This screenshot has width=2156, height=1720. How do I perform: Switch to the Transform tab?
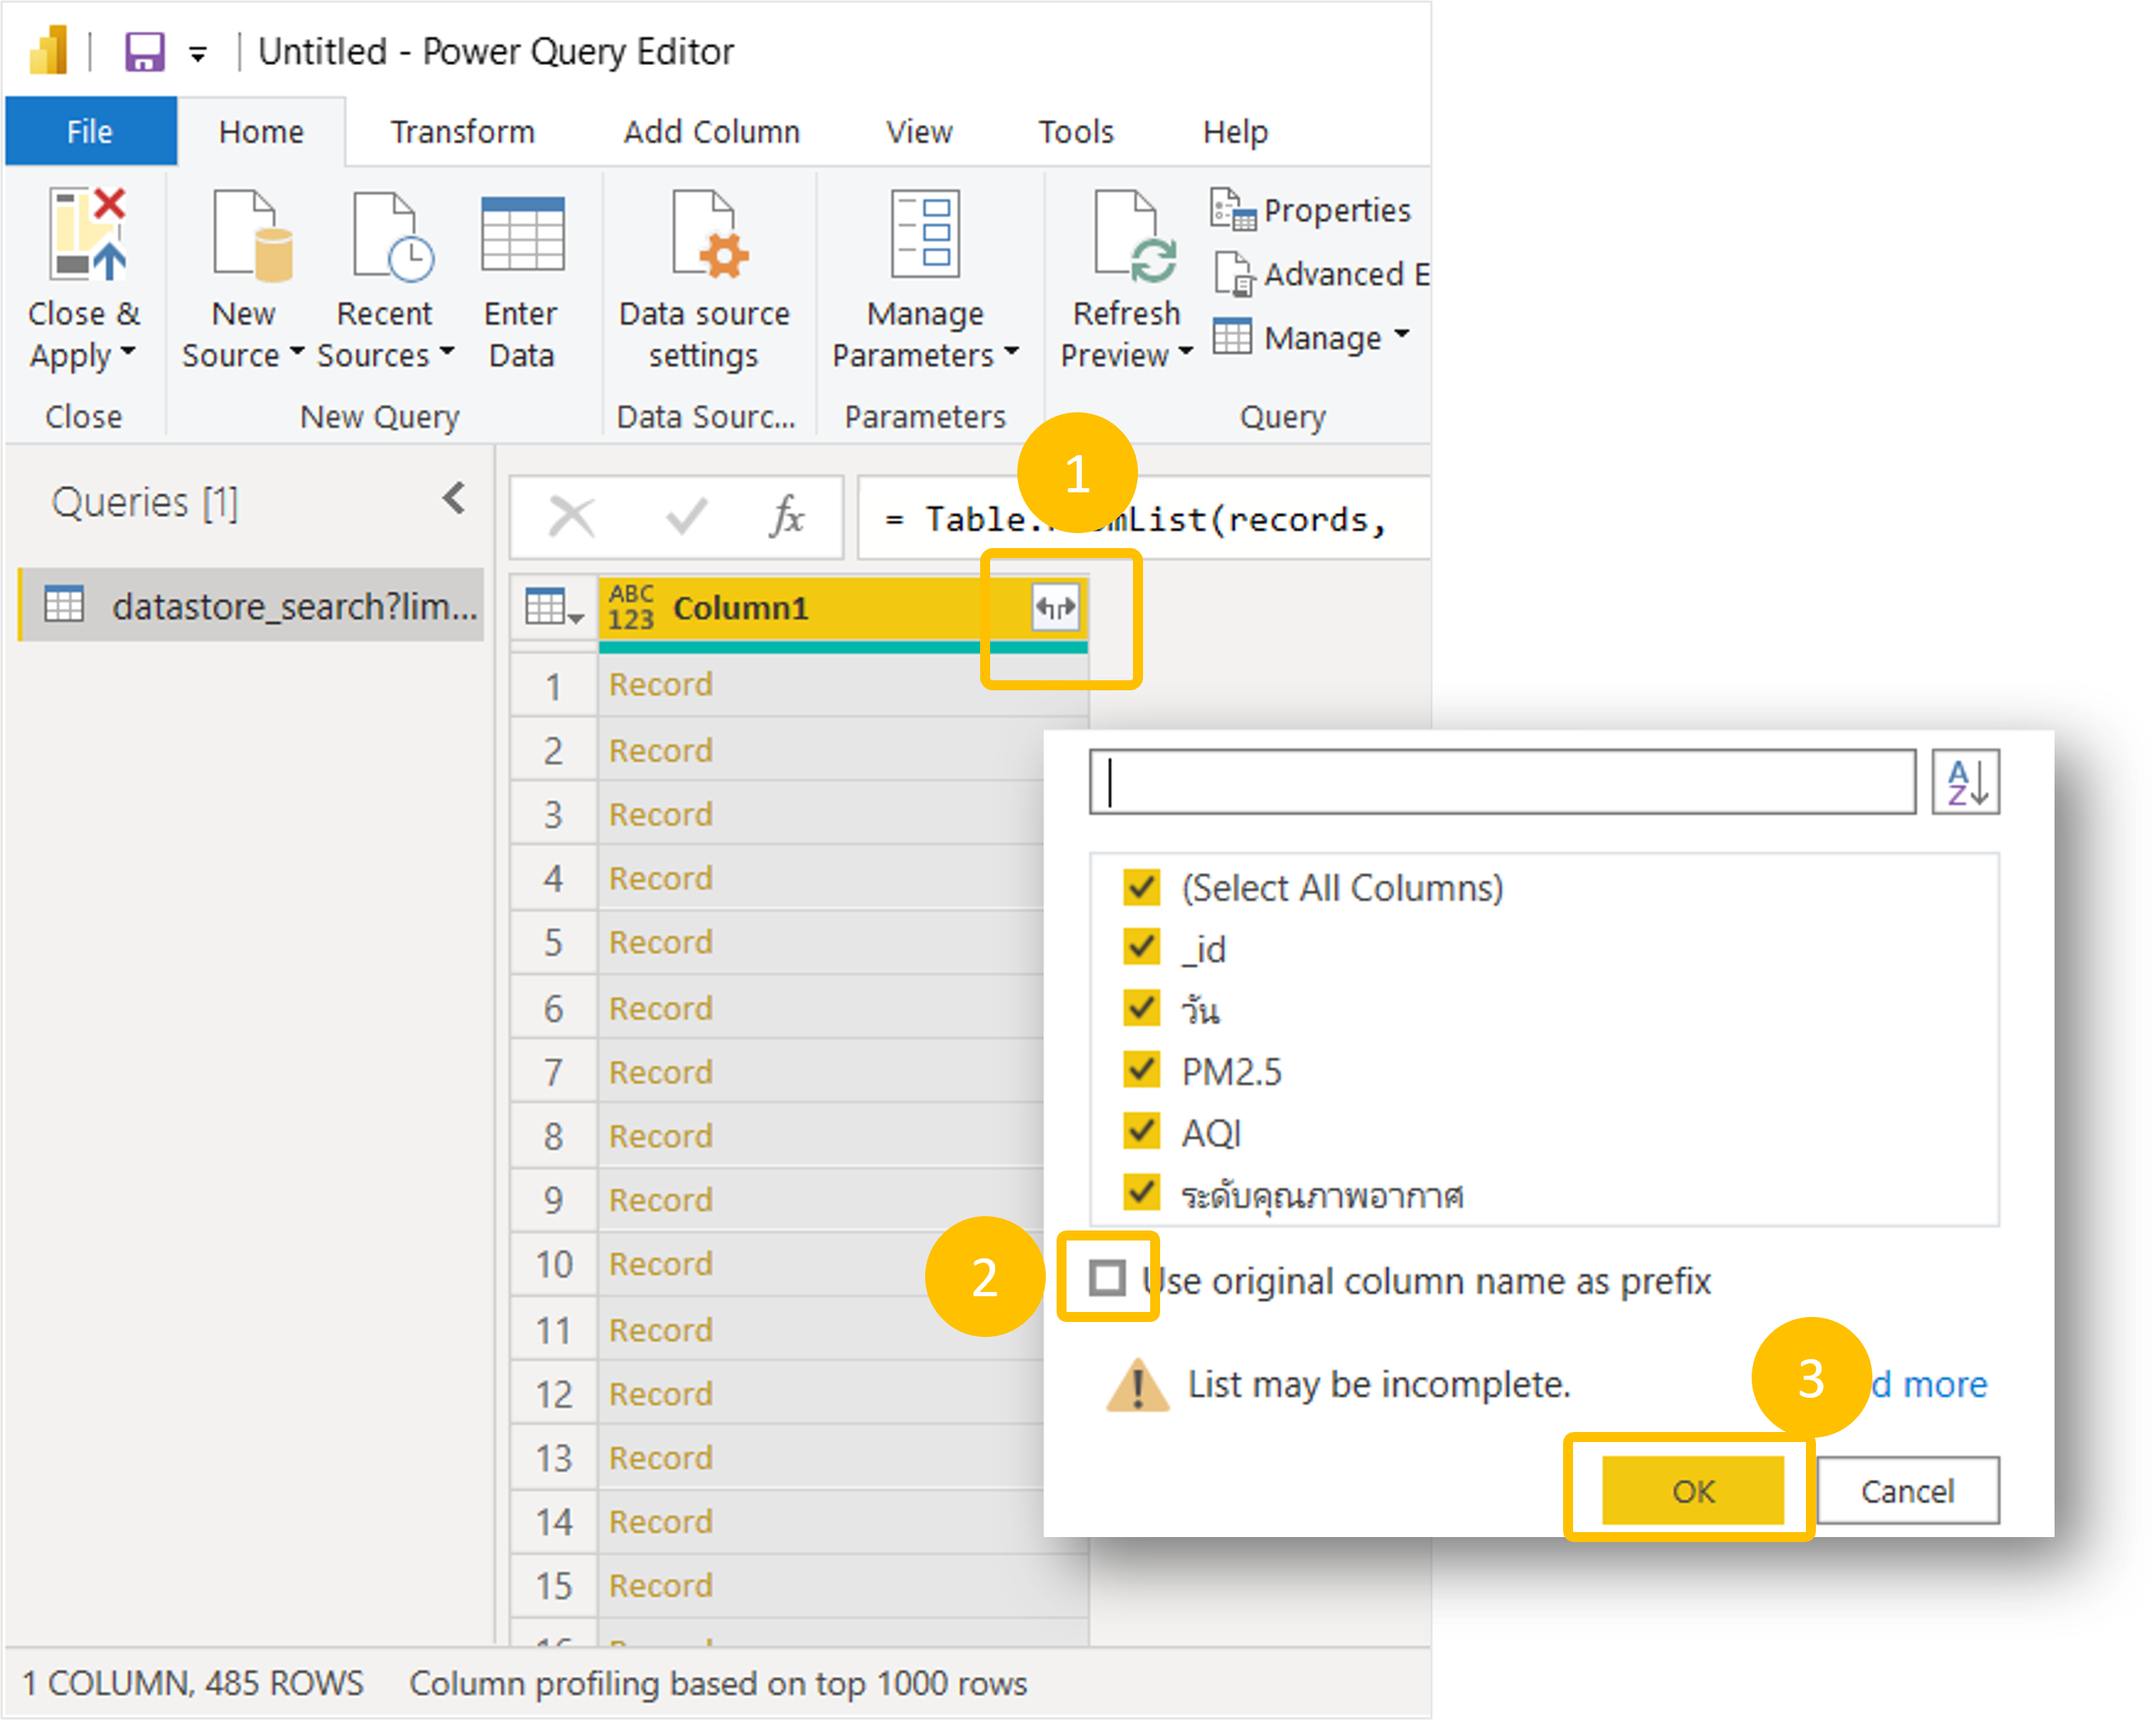[462, 131]
